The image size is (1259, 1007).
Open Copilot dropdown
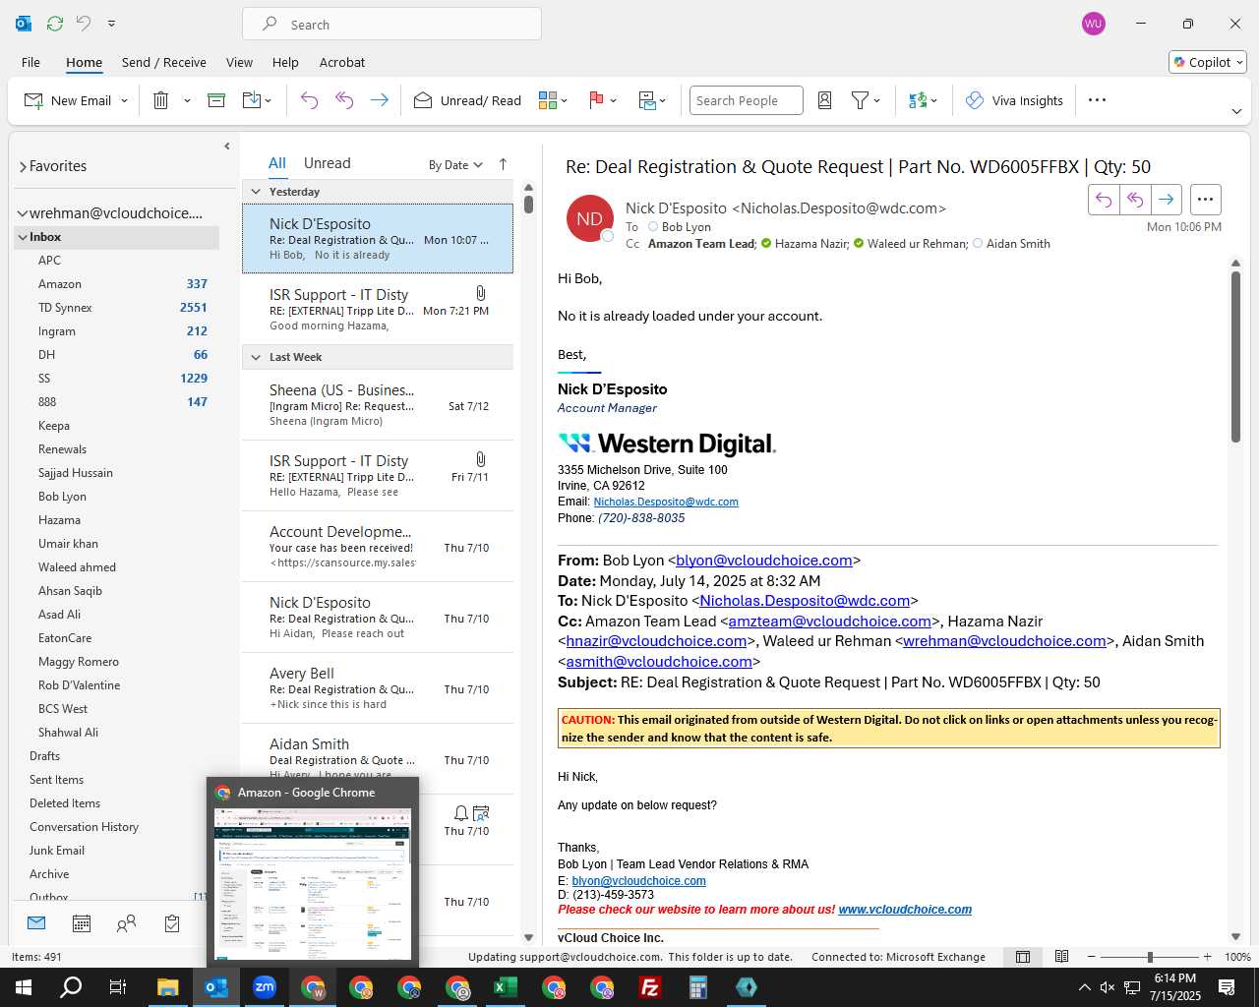(1208, 62)
